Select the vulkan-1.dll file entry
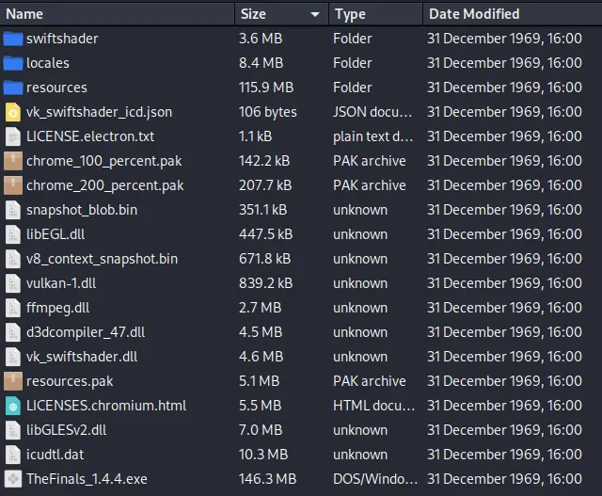The width and height of the screenshot is (602, 496). point(61,283)
